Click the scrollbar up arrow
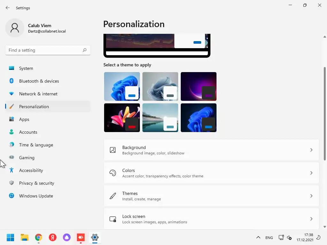This screenshot has height=245, width=327. point(324,37)
